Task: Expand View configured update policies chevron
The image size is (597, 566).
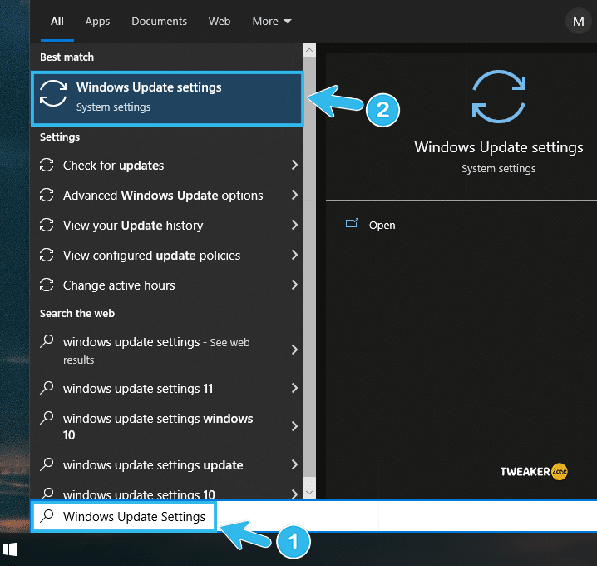Action: pos(294,255)
